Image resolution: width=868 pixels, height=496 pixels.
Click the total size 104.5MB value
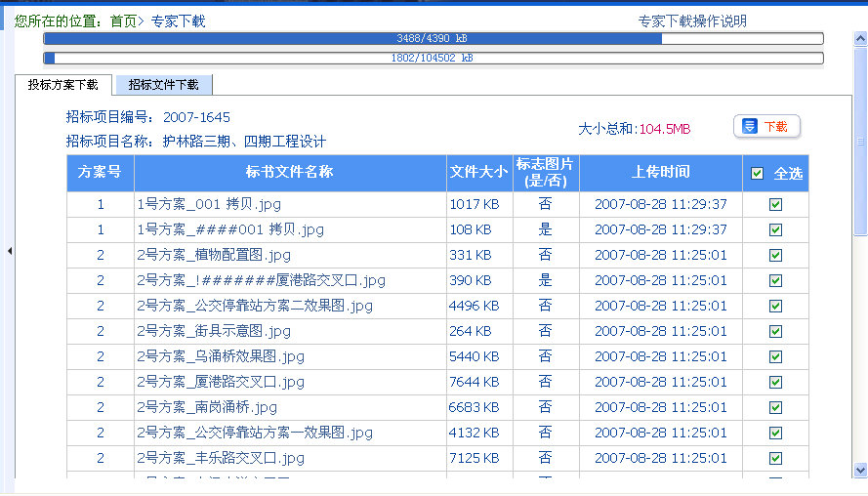click(x=665, y=129)
